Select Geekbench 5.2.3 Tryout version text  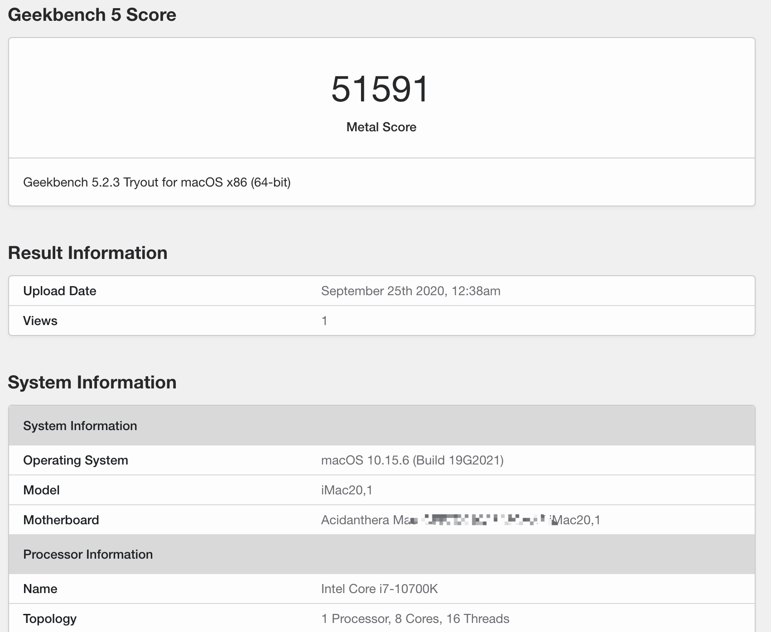pyautogui.click(x=157, y=182)
